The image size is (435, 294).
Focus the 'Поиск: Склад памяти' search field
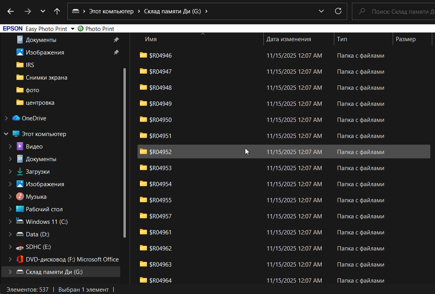393,11
